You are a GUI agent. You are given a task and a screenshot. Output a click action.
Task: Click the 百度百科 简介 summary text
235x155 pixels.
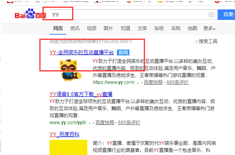[x=154, y=146]
